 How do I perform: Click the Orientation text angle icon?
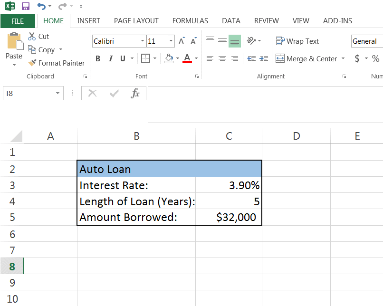(x=251, y=40)
